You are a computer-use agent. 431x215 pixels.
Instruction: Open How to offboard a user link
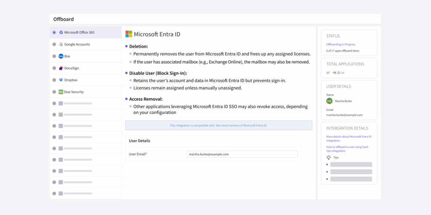347,149
